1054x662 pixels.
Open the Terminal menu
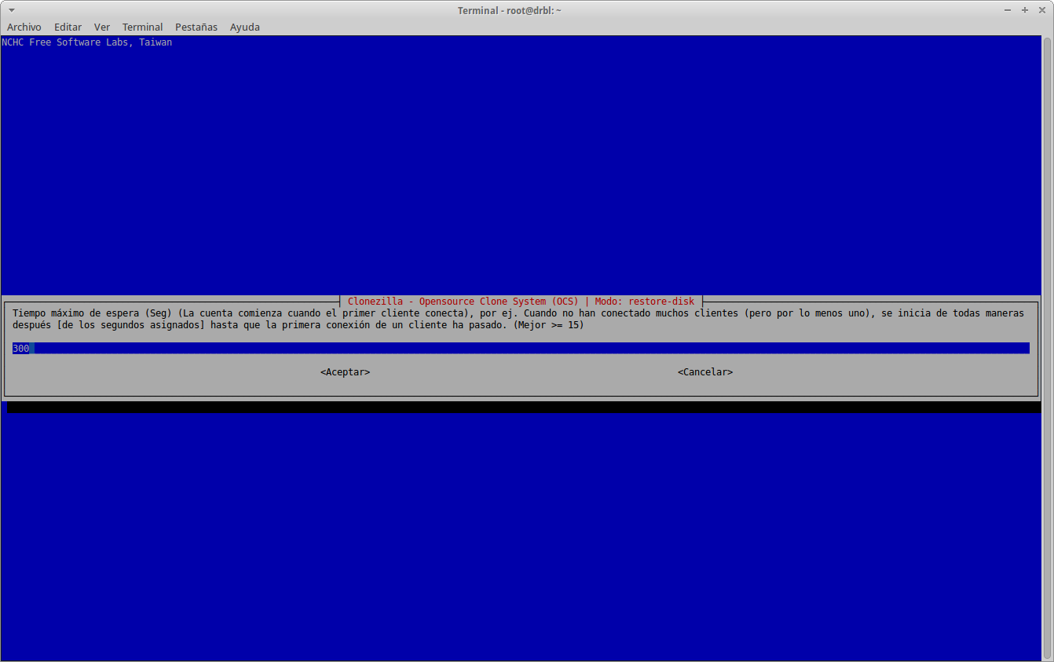[143, 27]
